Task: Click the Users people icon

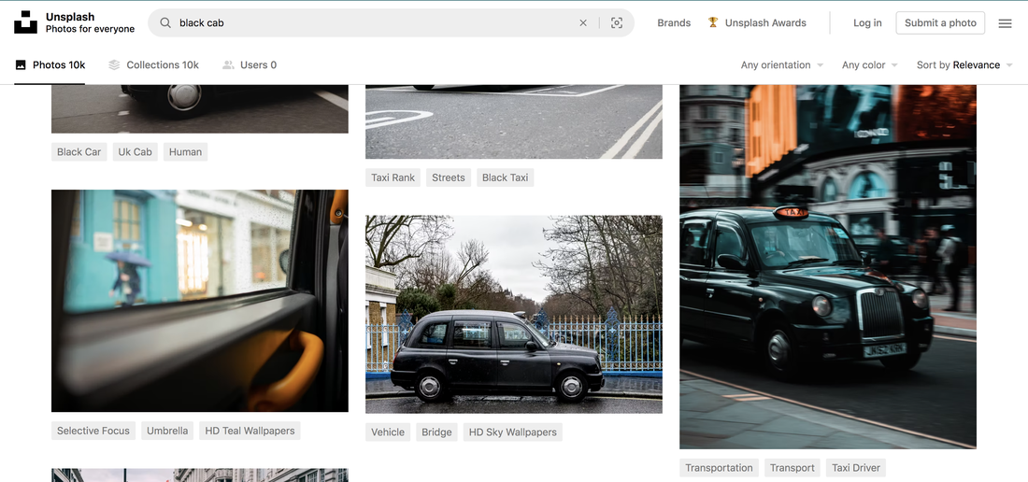Action: [x=228, y=64]
